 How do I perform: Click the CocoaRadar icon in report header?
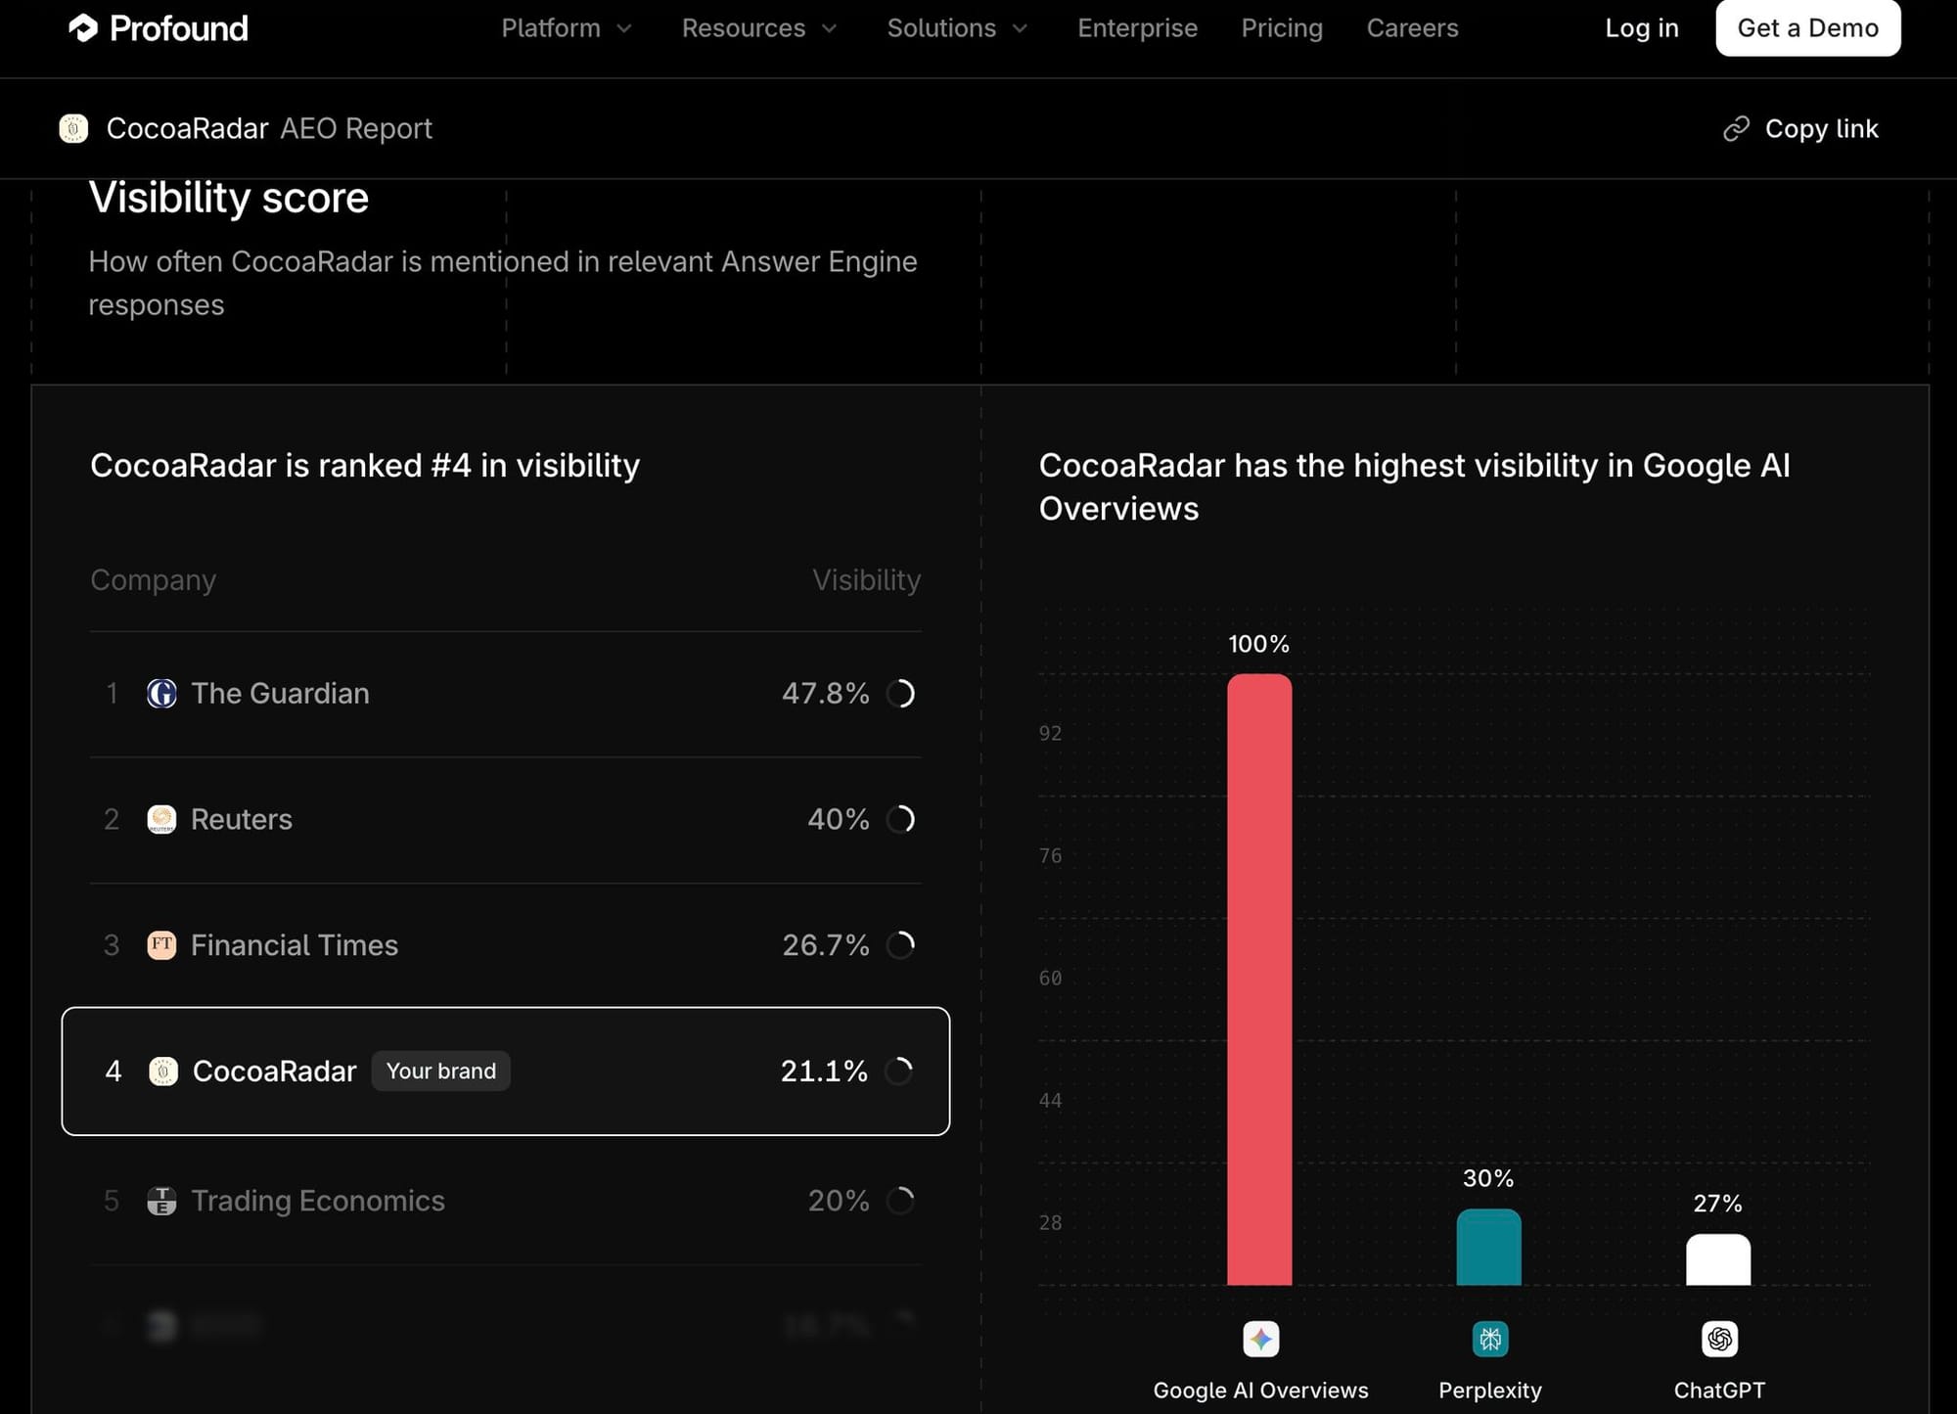click(73, 128)
